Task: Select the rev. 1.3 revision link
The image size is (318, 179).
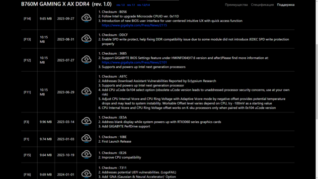Action: [x=120, y=5]
